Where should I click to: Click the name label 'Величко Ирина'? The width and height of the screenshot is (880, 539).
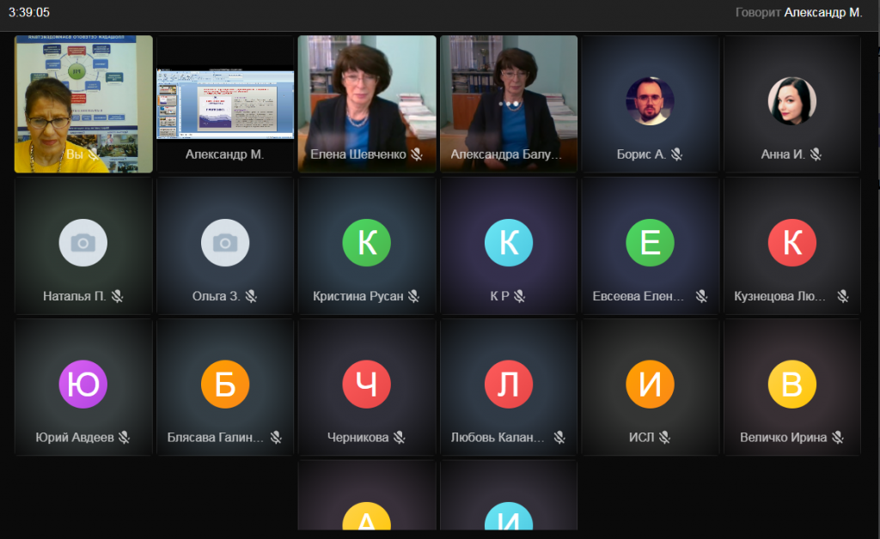784,438
